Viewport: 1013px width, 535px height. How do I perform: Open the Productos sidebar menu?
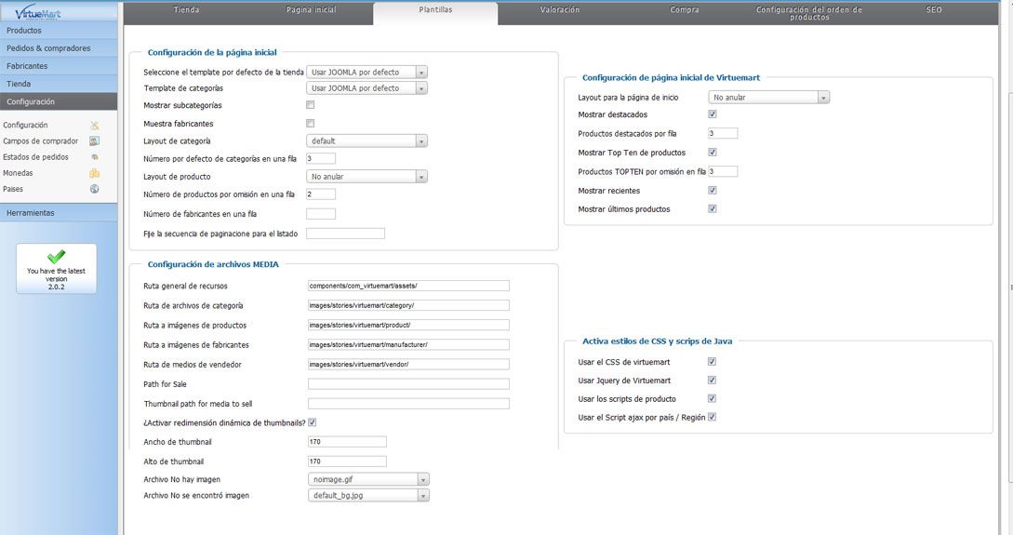coord(59,31)
